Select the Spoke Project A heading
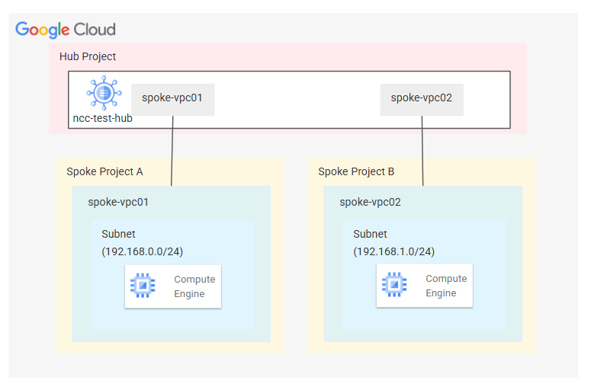 (x=104, y=171)
